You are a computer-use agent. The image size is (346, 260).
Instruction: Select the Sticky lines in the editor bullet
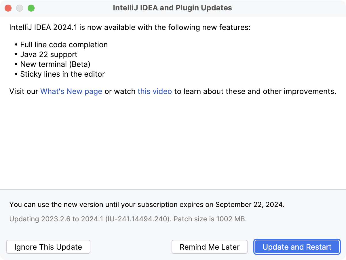pos(62,74)
